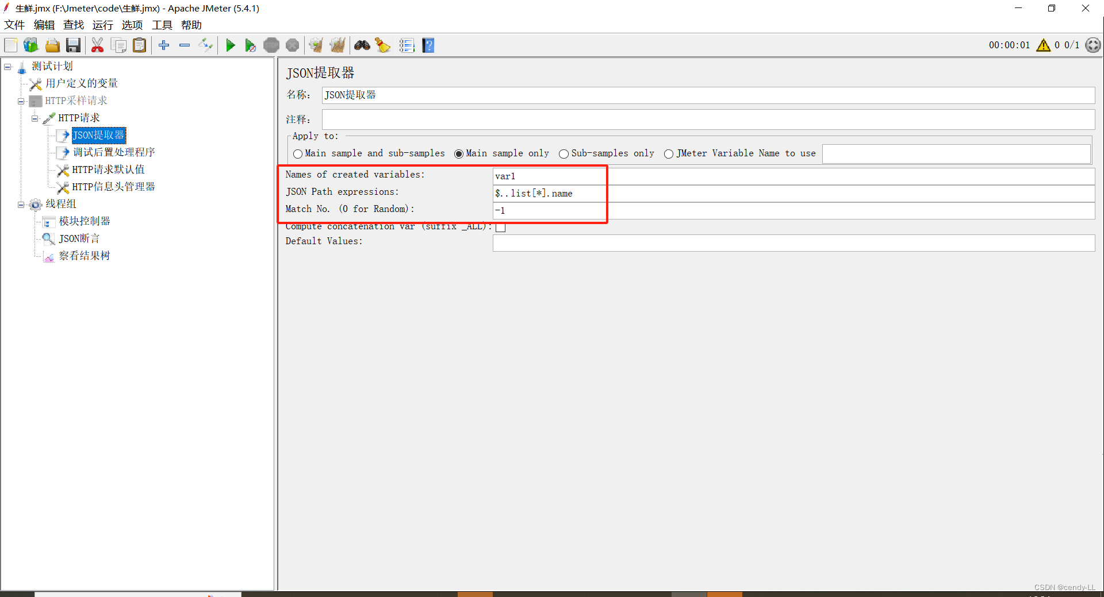
Task: Start test without pauses
Action: pyautogui.click(x=250, y=45)
